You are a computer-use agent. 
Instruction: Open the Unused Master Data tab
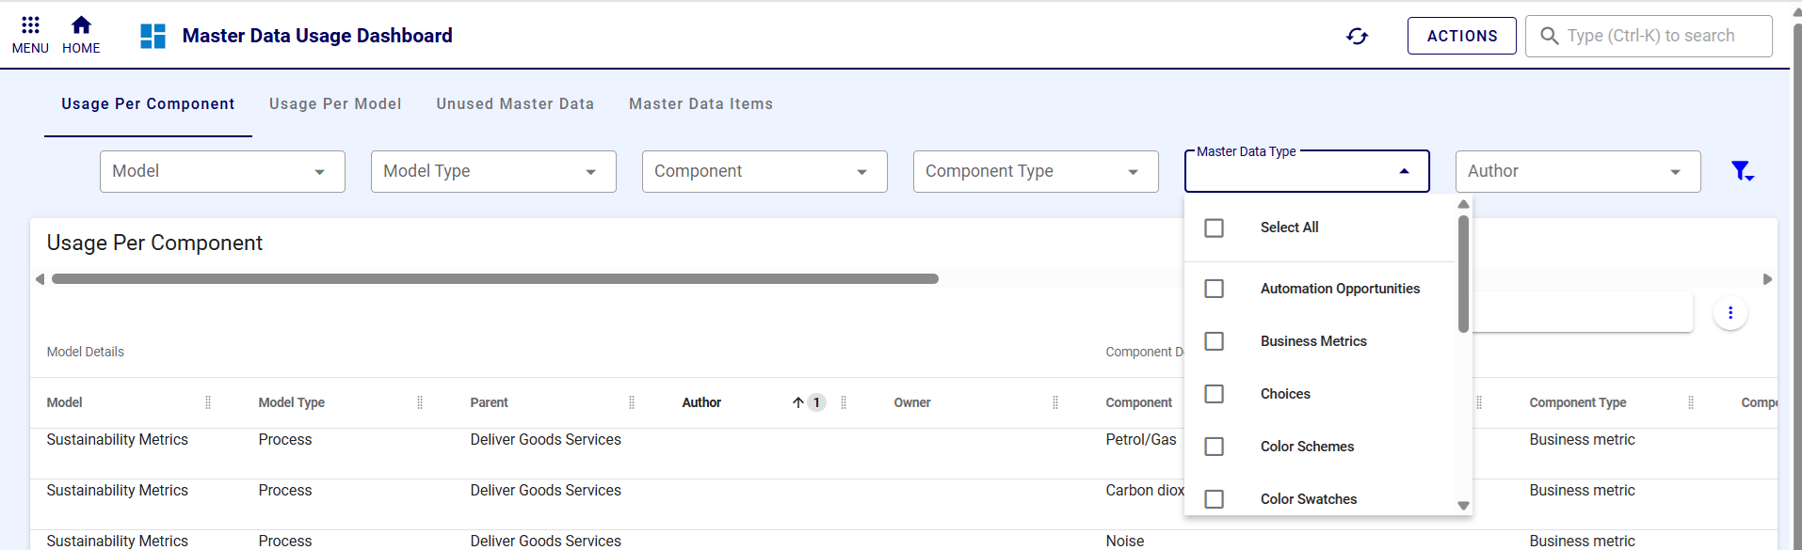coord(515,104)
